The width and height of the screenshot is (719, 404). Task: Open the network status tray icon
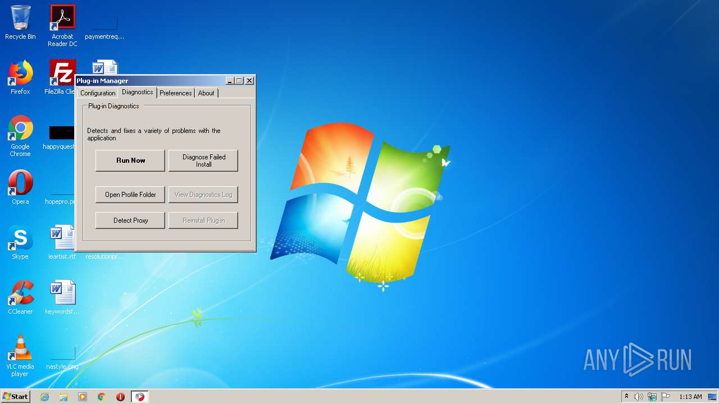652,397
